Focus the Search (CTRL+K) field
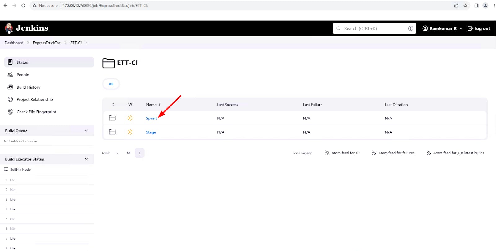This screenshot has width=496, height=251. pos(374,28)
